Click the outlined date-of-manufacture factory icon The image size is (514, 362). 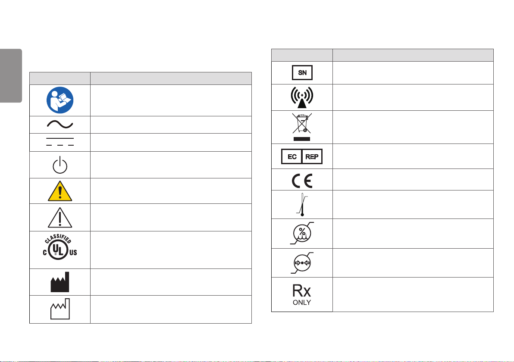60,309
